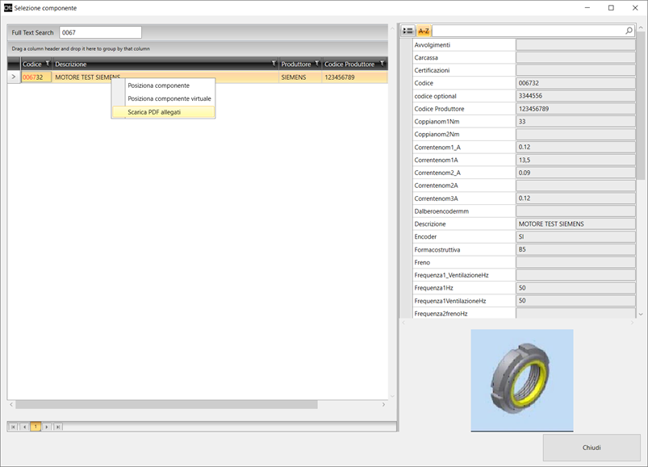This screenshot has width=648, height=467.
Task: Sort by the Codice column header
Action: pyautogui.click(x=32, y=64)
